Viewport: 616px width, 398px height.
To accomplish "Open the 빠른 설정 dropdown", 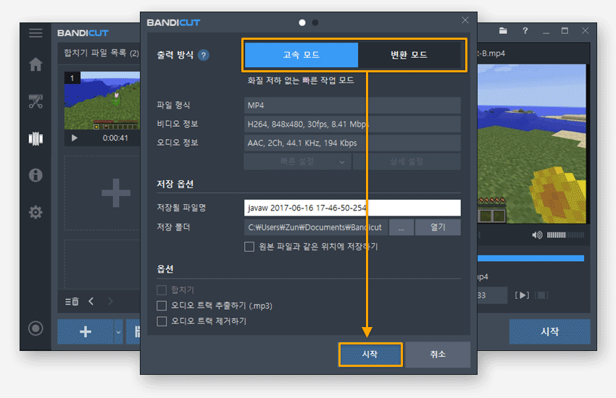I will coord(297,161).
